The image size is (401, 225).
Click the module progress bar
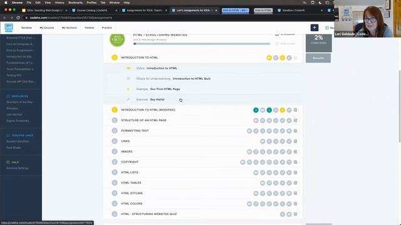tap(202, 44)
